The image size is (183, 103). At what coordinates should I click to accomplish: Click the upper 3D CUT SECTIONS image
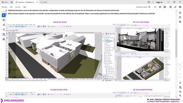click(x=143, y=38)
